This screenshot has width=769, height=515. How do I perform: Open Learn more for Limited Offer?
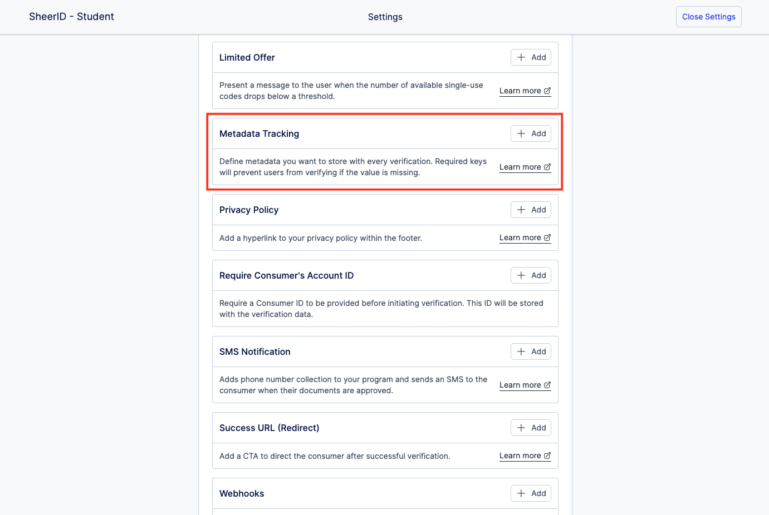point(520,91)
